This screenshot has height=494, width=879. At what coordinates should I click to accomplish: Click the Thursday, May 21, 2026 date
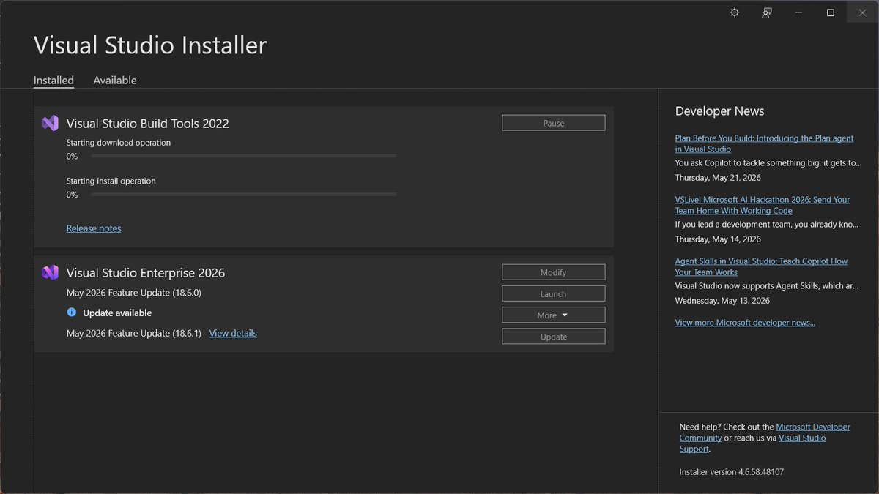coord(718,178)
